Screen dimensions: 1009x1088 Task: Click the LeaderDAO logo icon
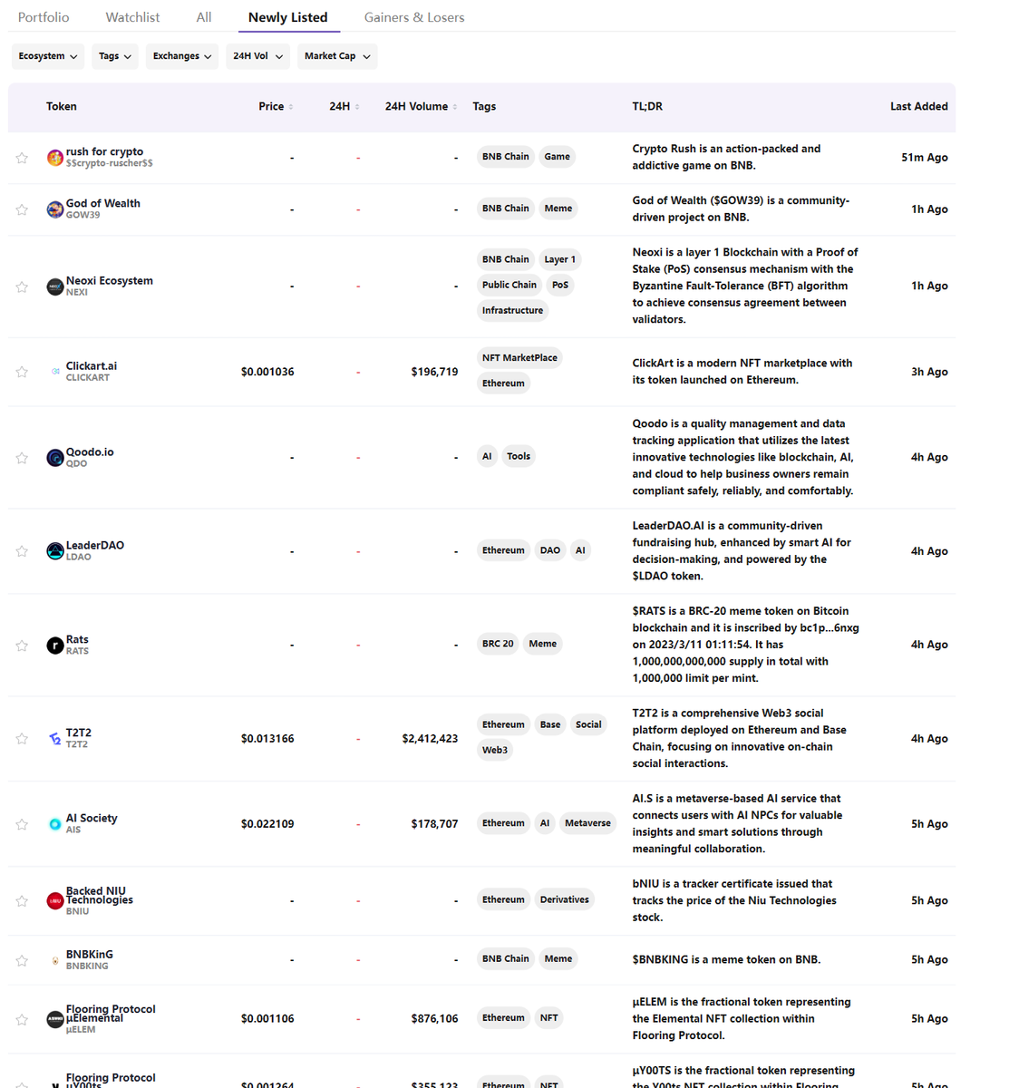click(x=55, y=551)
